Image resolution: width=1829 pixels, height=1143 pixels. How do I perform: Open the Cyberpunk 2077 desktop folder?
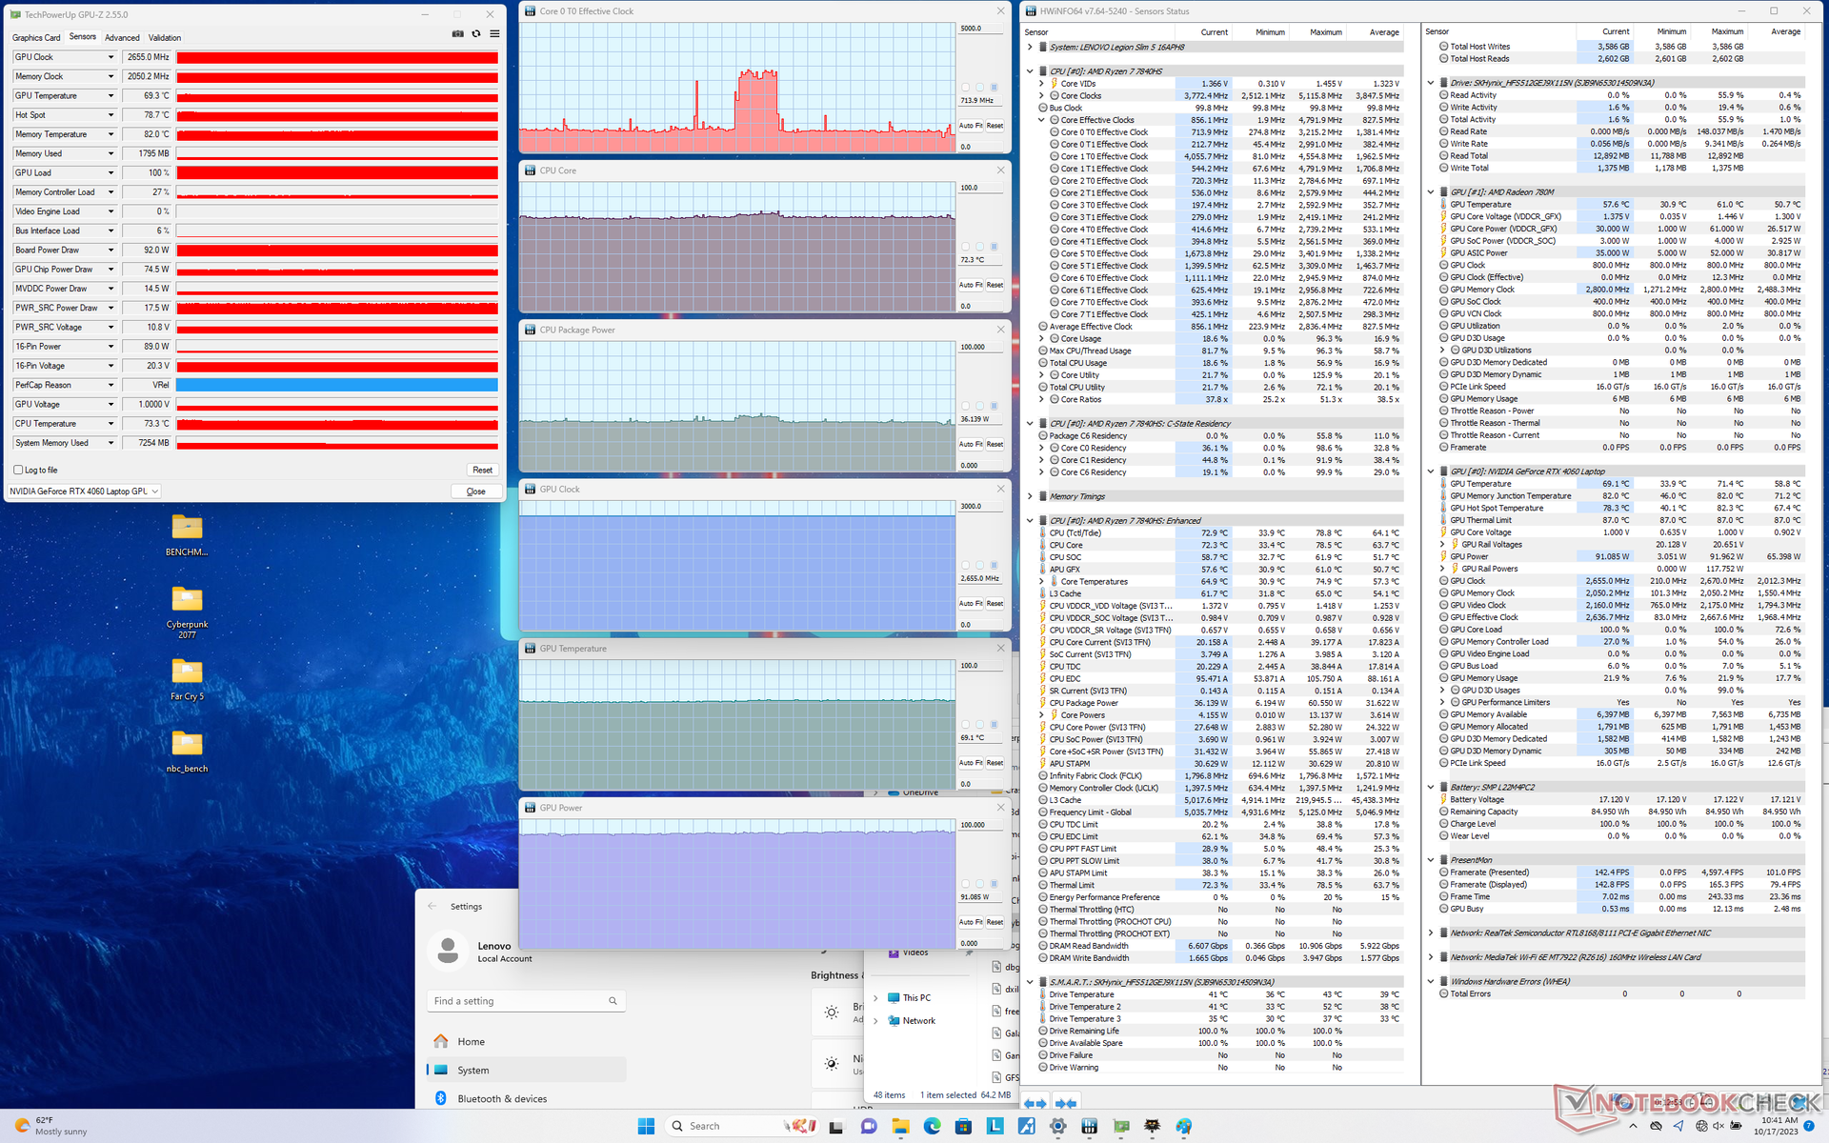pyautogui.click(x=187, y=612)
